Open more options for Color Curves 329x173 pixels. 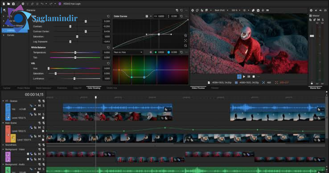click(186, 16)
